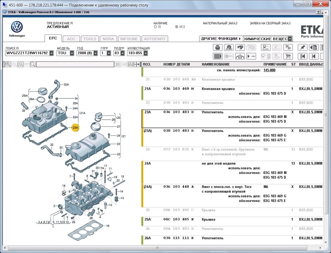Click the illustration panel width arrow icon

[137, 64]
